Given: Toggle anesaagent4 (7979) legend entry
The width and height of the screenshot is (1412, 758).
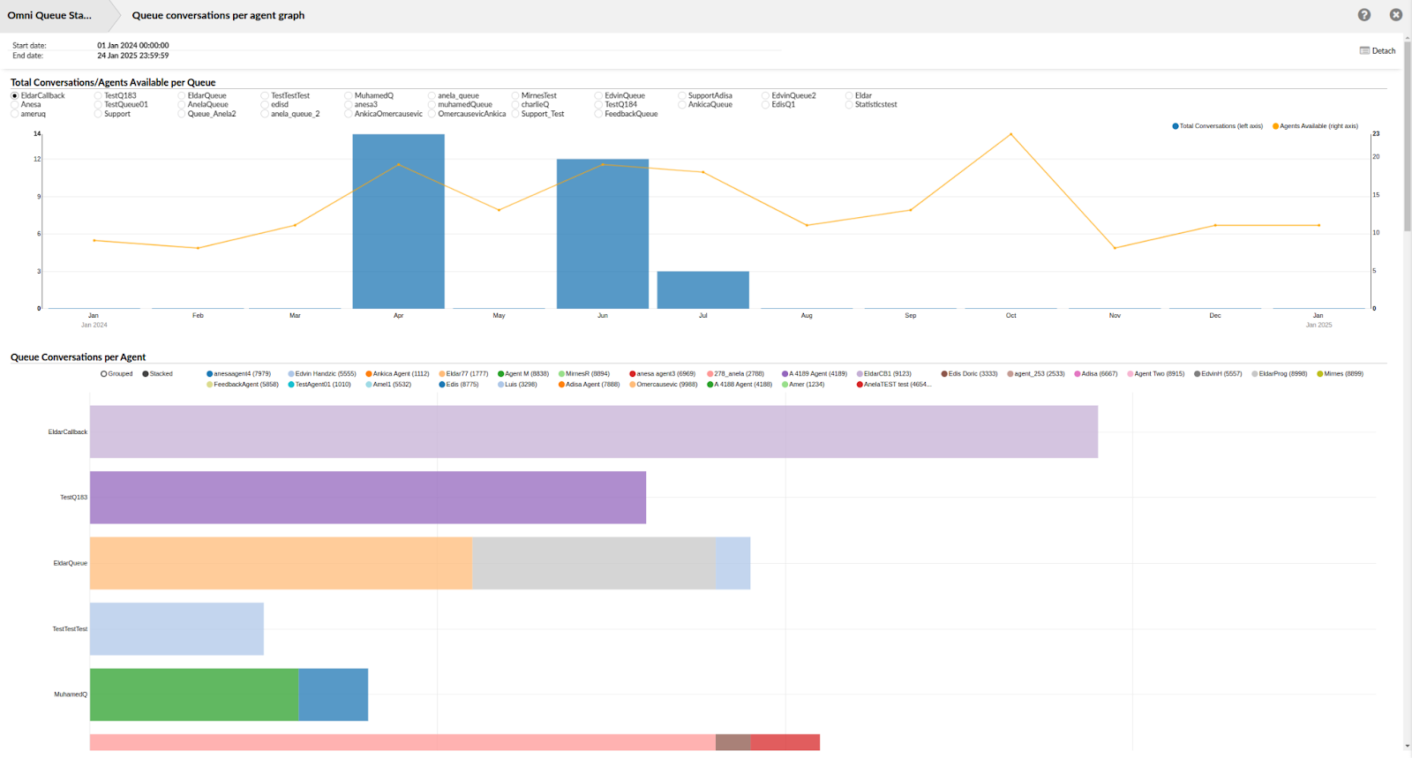Looking at the screenshot, I should coord(239,374).
